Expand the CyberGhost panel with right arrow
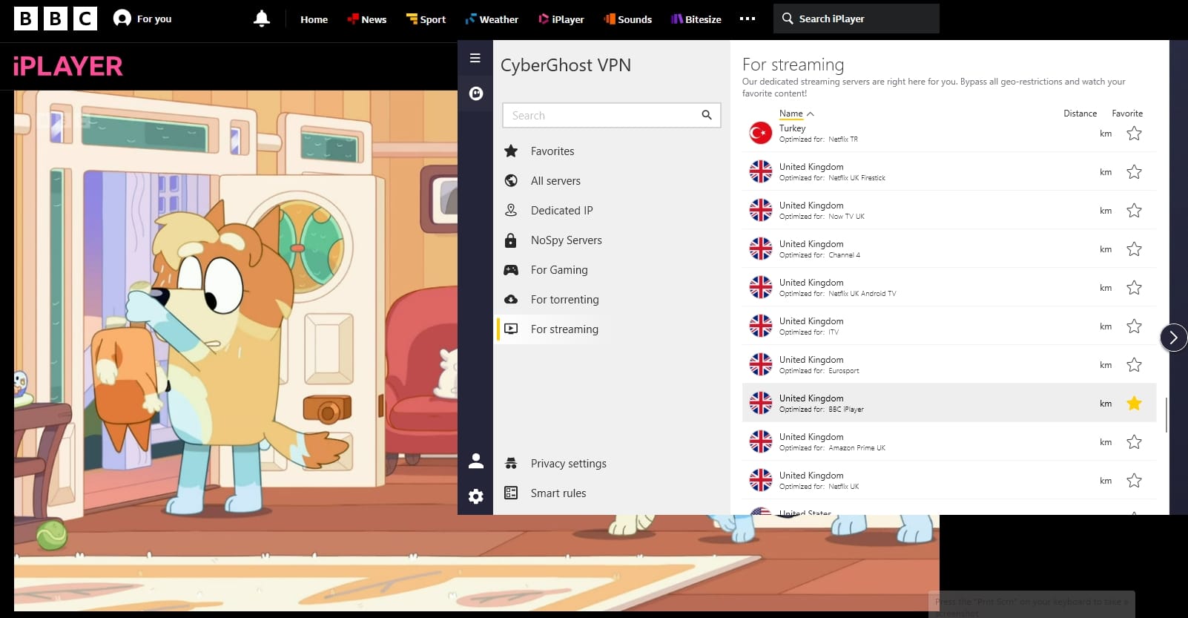The image size is (1188, 618). [x=1173, y=338]
